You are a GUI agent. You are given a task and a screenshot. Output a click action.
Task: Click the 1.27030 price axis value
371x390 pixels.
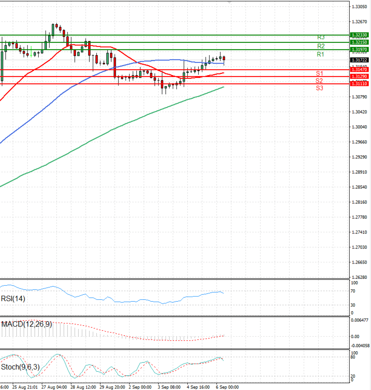[359, 247]
